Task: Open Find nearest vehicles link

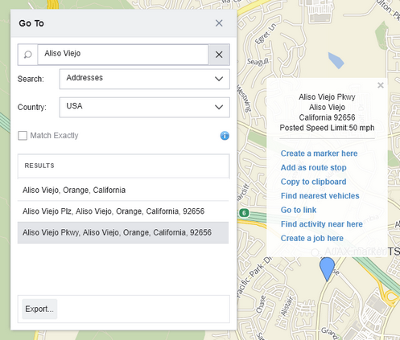Action: point(320,196)
